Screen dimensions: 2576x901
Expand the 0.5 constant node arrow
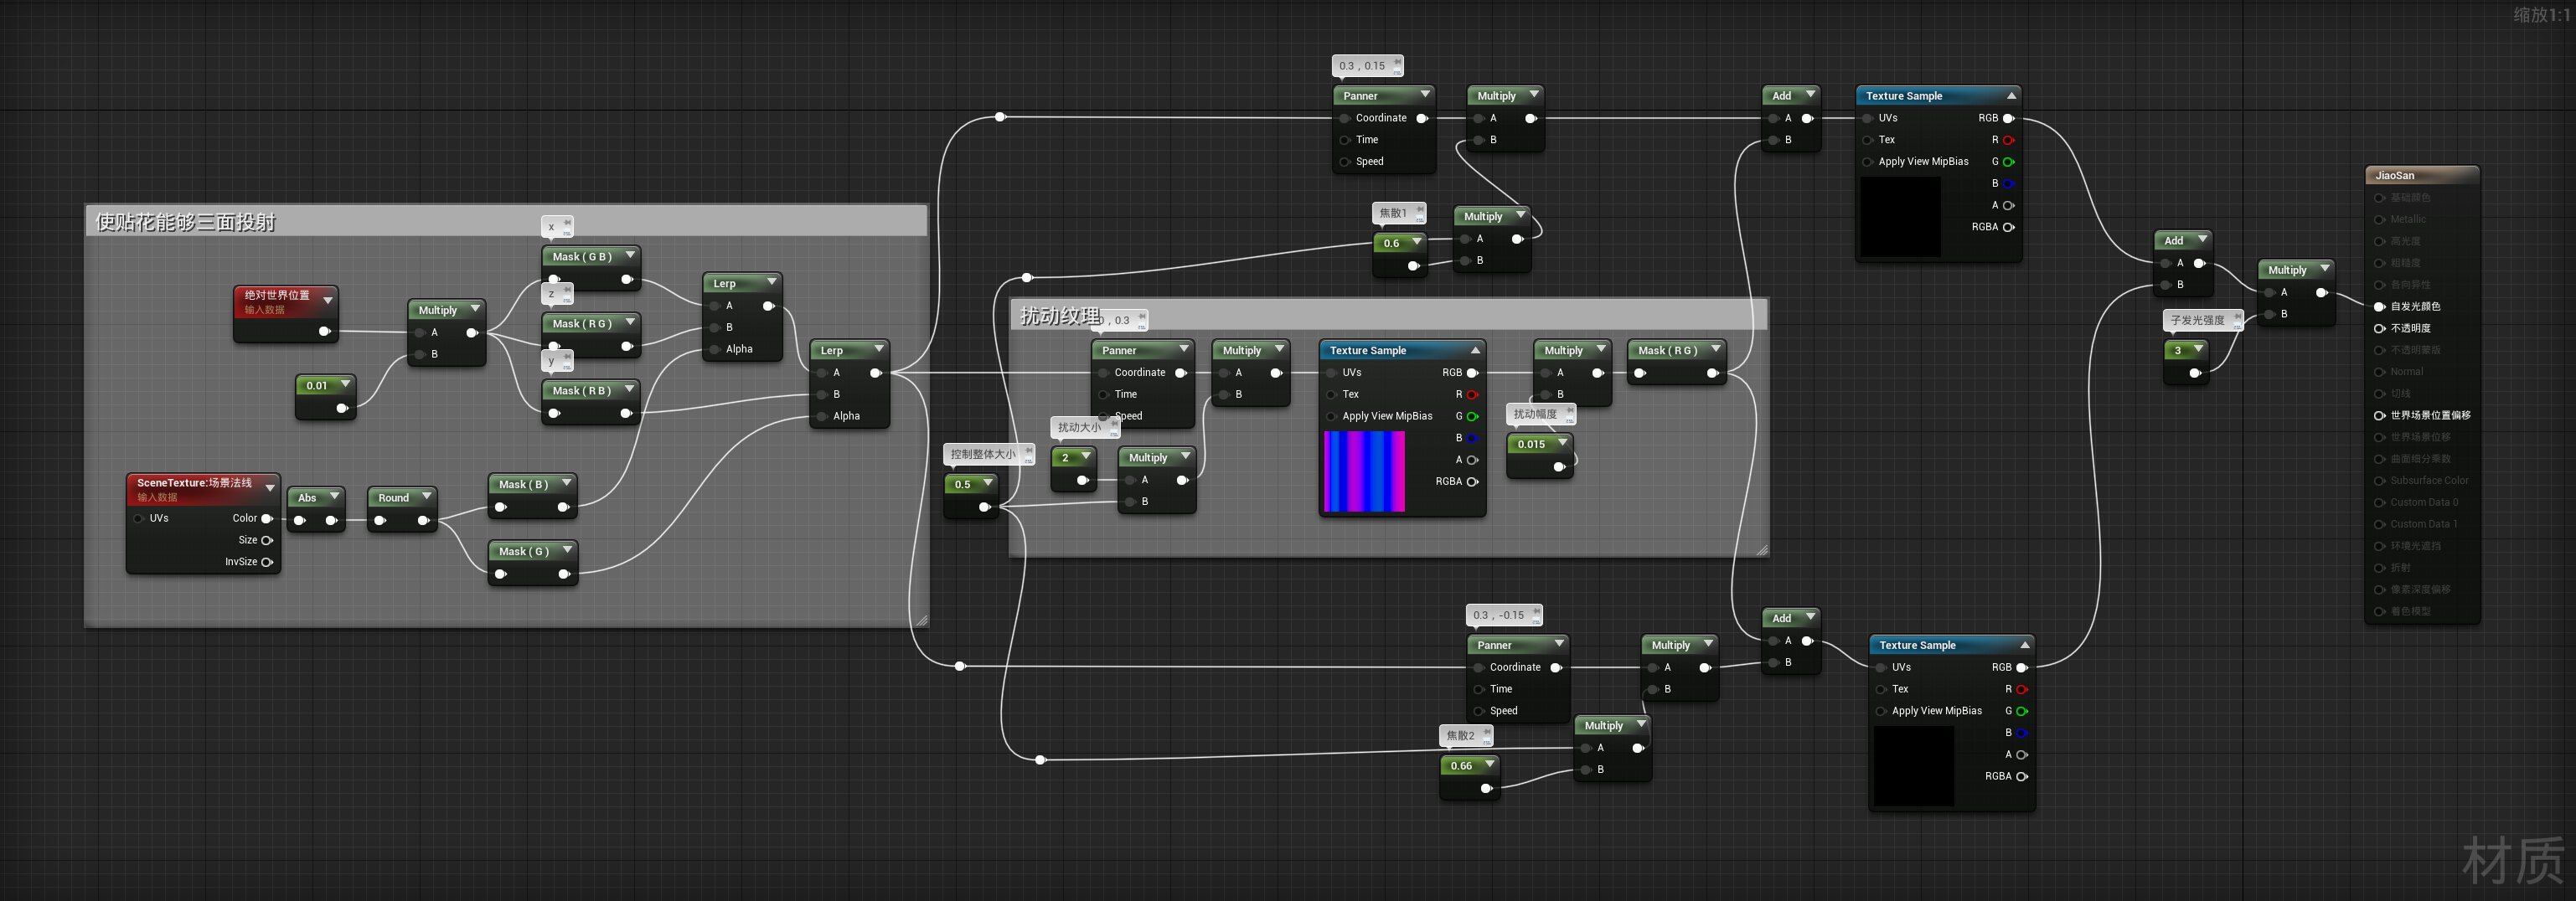[988, 483]
